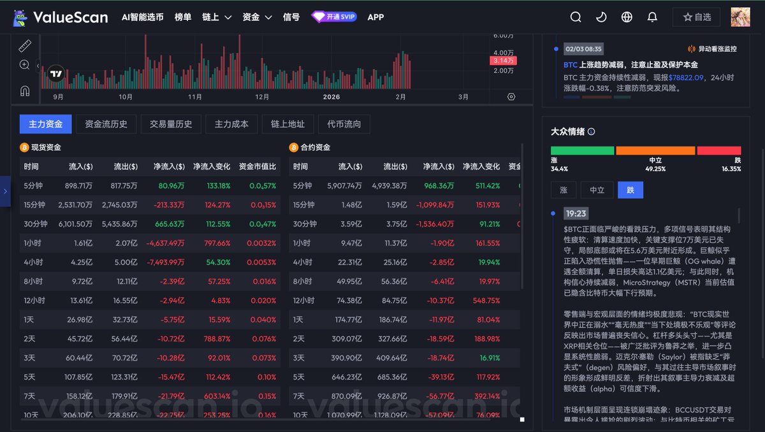Open the user avatar profile

click(x=740, y=17)
